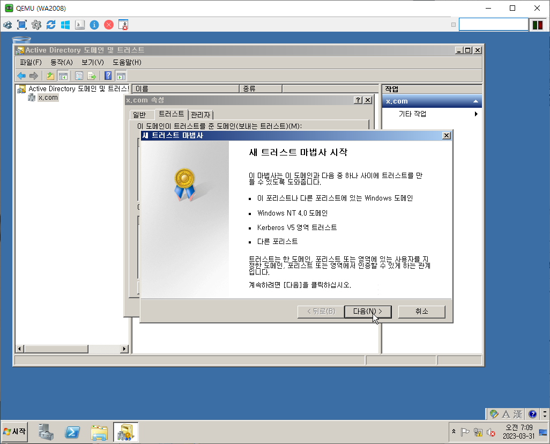The width and height of the screenshot is (550, 444).
Task: Click the red stop icon in QEMU toolbar
Action: tap(109, 25)
